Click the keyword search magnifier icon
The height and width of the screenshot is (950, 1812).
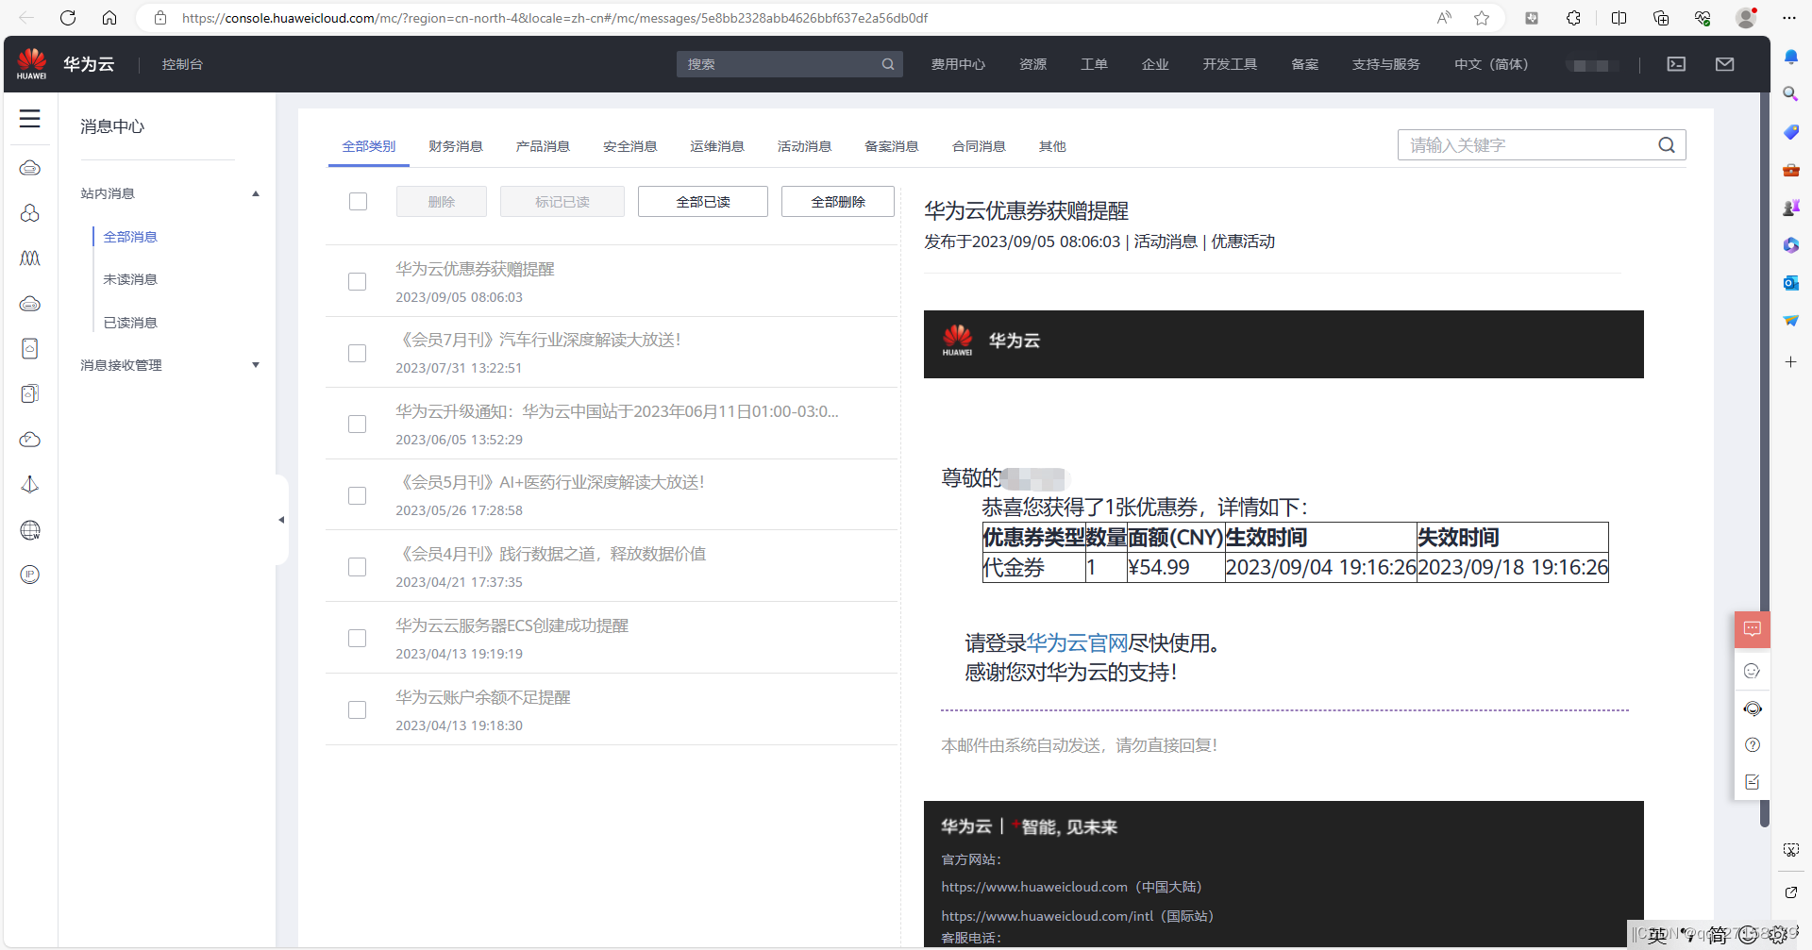[1667, 144]
